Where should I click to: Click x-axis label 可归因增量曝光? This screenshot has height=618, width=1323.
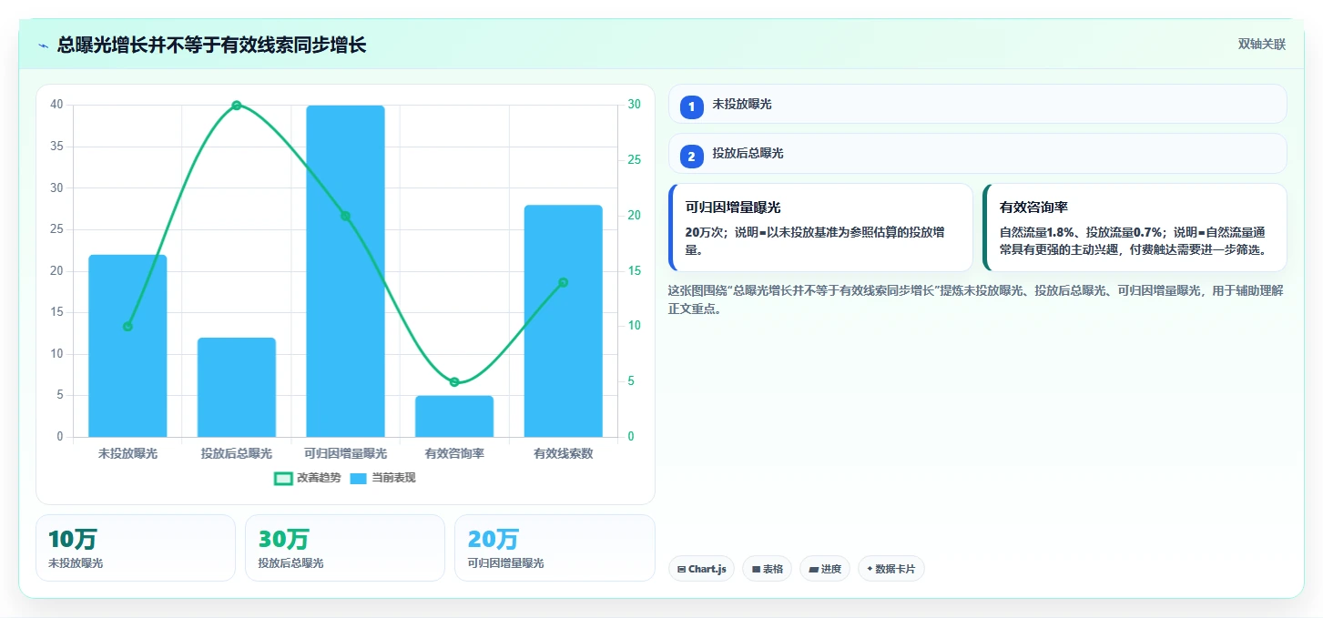[x=345, y=453]
